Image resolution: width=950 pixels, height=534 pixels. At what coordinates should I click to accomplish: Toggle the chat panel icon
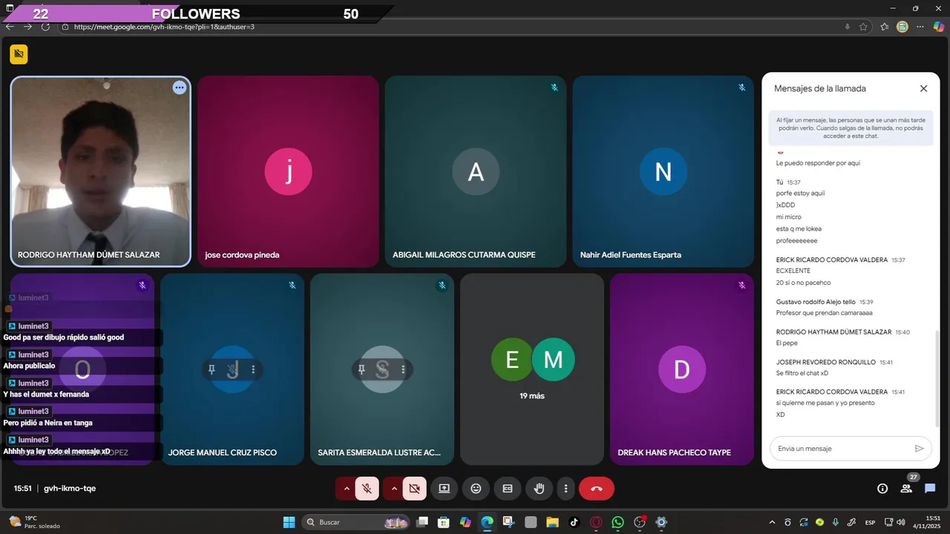(930, 489)
